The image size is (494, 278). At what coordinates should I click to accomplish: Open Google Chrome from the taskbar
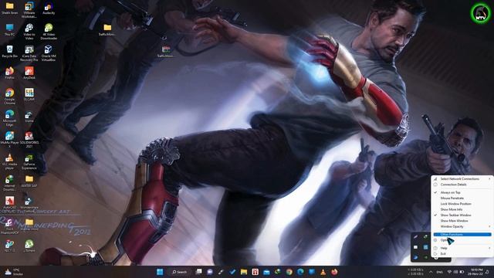289,272
